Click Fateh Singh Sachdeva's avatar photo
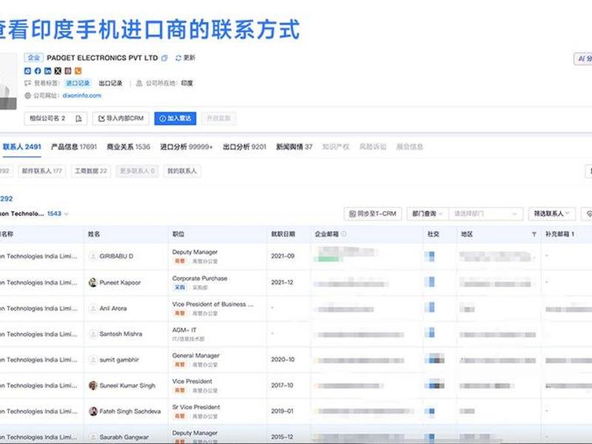This screenshot has height=444, width=592. tap(93, 411)
